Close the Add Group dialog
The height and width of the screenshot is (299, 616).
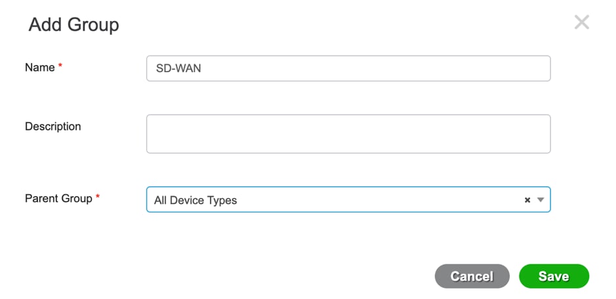581,22
